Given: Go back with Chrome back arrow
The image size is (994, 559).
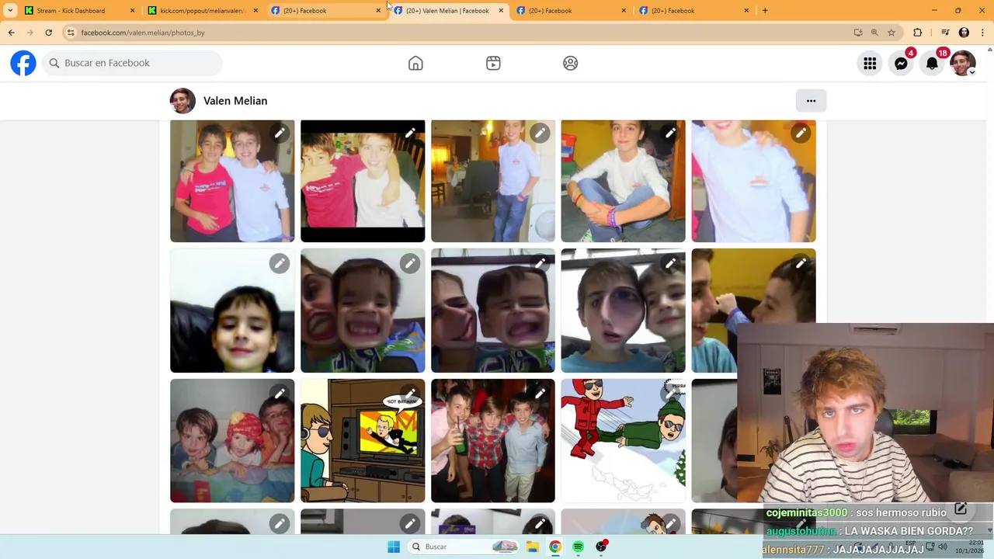Looking at the screenshot, I should pyautogui.click(x=11, y=33).
